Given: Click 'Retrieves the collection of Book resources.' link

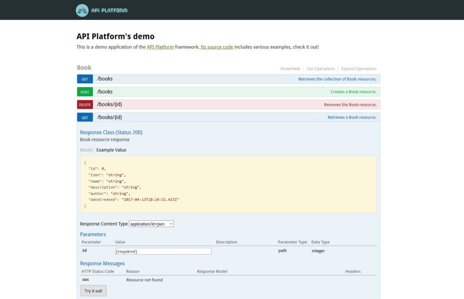Looking at the screenshot, I should point(337,79).
